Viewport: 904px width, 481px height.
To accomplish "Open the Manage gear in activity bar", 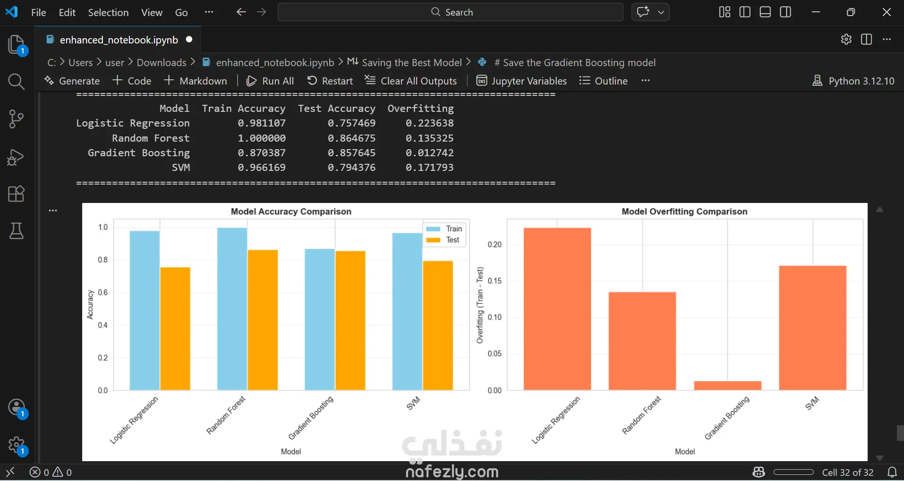I will (17, 445).
